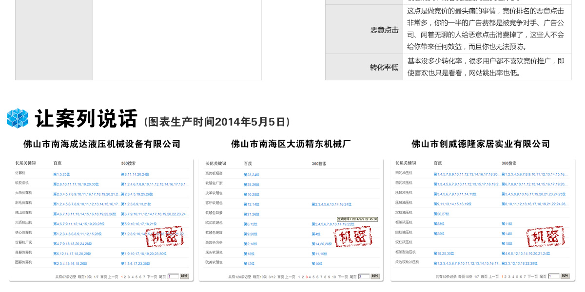Open 360 ranking 第1,2,3,8,9,13,21位 for 刮毛仿藤机
585x292 pixels.
pyautogui.click(x=136, y=204)
